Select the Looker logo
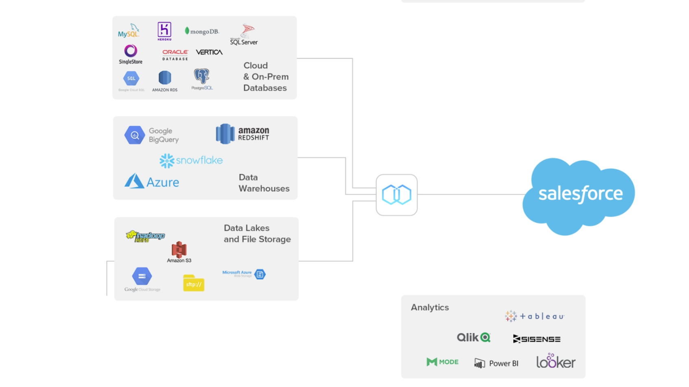The width and height of the screenshot is (689, 387). pos(555,361)
